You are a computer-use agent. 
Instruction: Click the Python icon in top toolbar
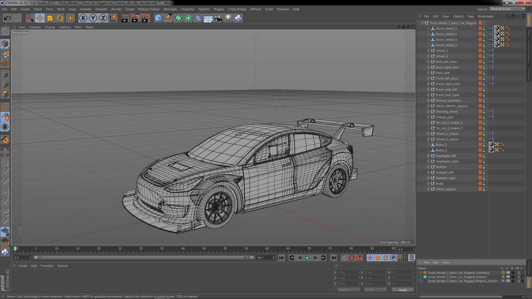click(x=238, y=18)
